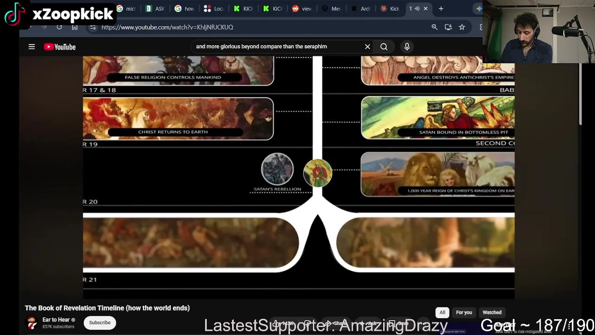The width and height of the screenshot is (595, 335).
Task: Switch to the 'how' Google tab
Action: pyautogui.click(x=185, y=8)
